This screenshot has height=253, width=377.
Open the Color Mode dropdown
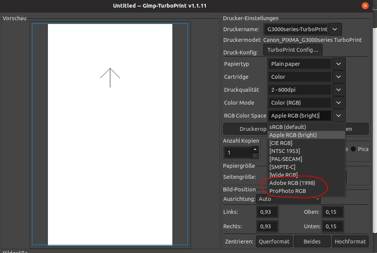pyautogui.click(x=339, y=103)
